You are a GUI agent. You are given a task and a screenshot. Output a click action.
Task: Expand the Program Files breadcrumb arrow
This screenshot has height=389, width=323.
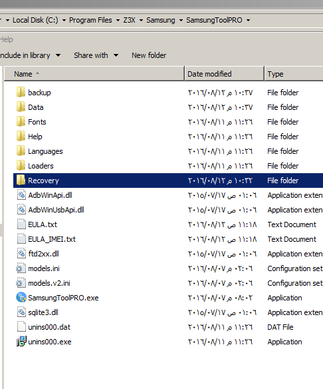(x=118, y=21)
